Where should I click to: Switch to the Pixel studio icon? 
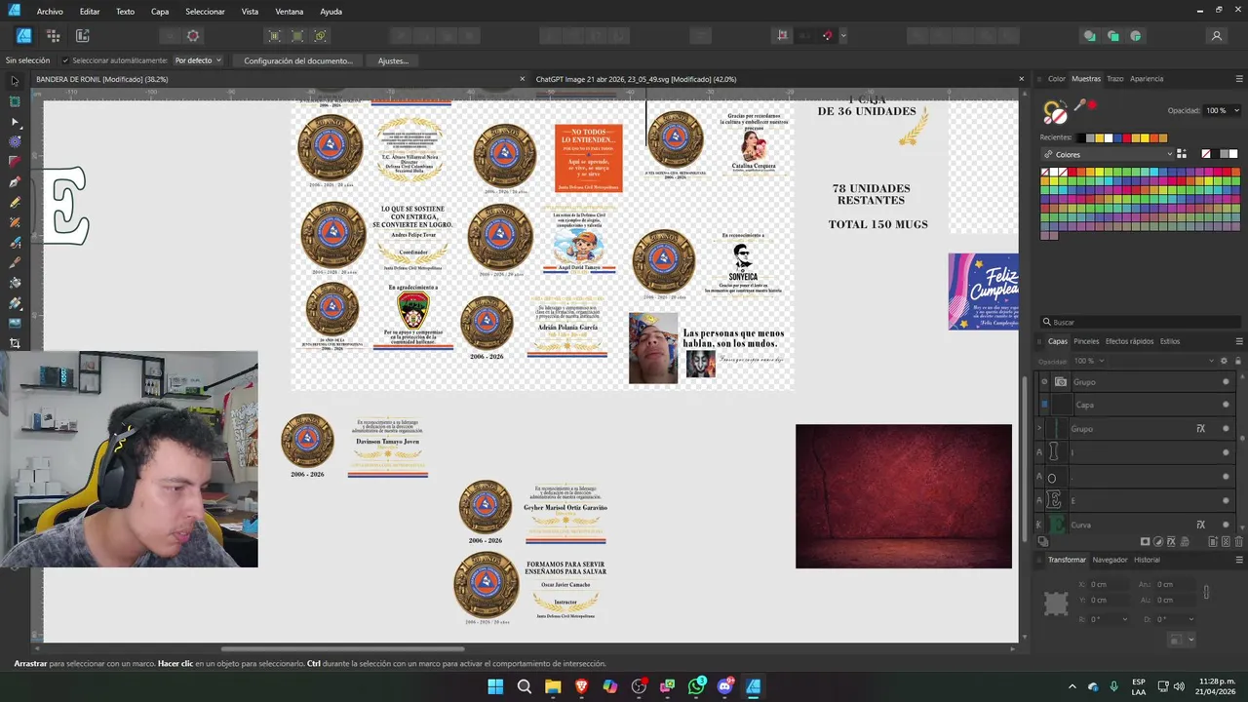[53, 36]
